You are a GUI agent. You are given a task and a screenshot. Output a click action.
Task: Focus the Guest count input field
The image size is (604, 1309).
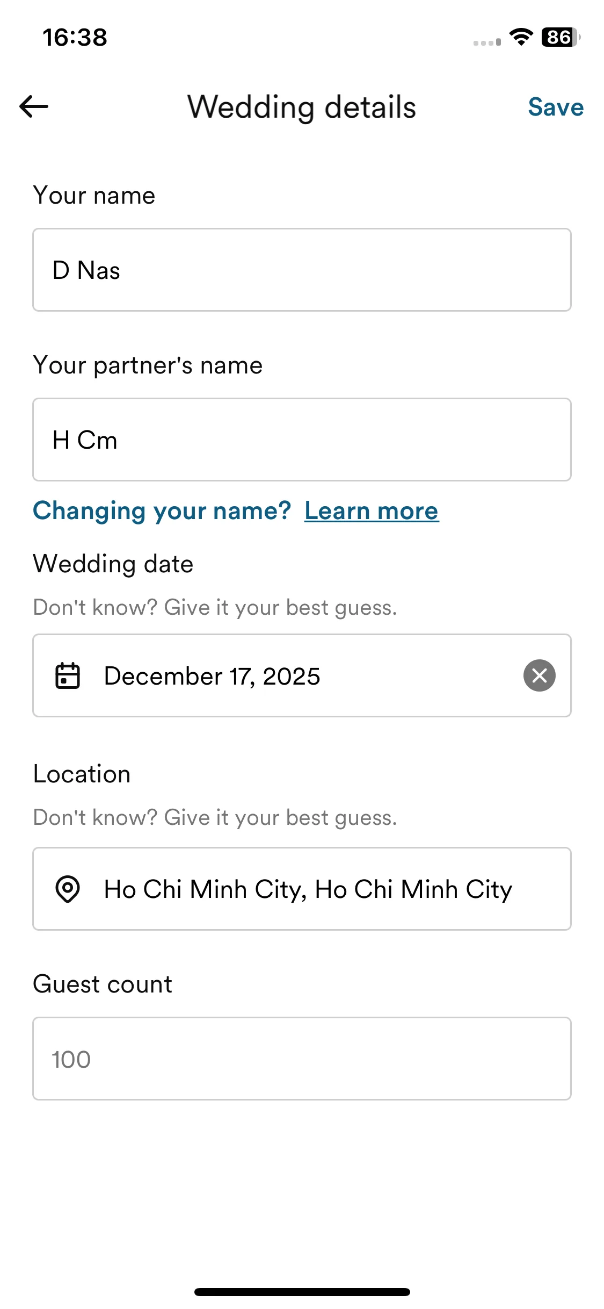tap(302, 1059)
